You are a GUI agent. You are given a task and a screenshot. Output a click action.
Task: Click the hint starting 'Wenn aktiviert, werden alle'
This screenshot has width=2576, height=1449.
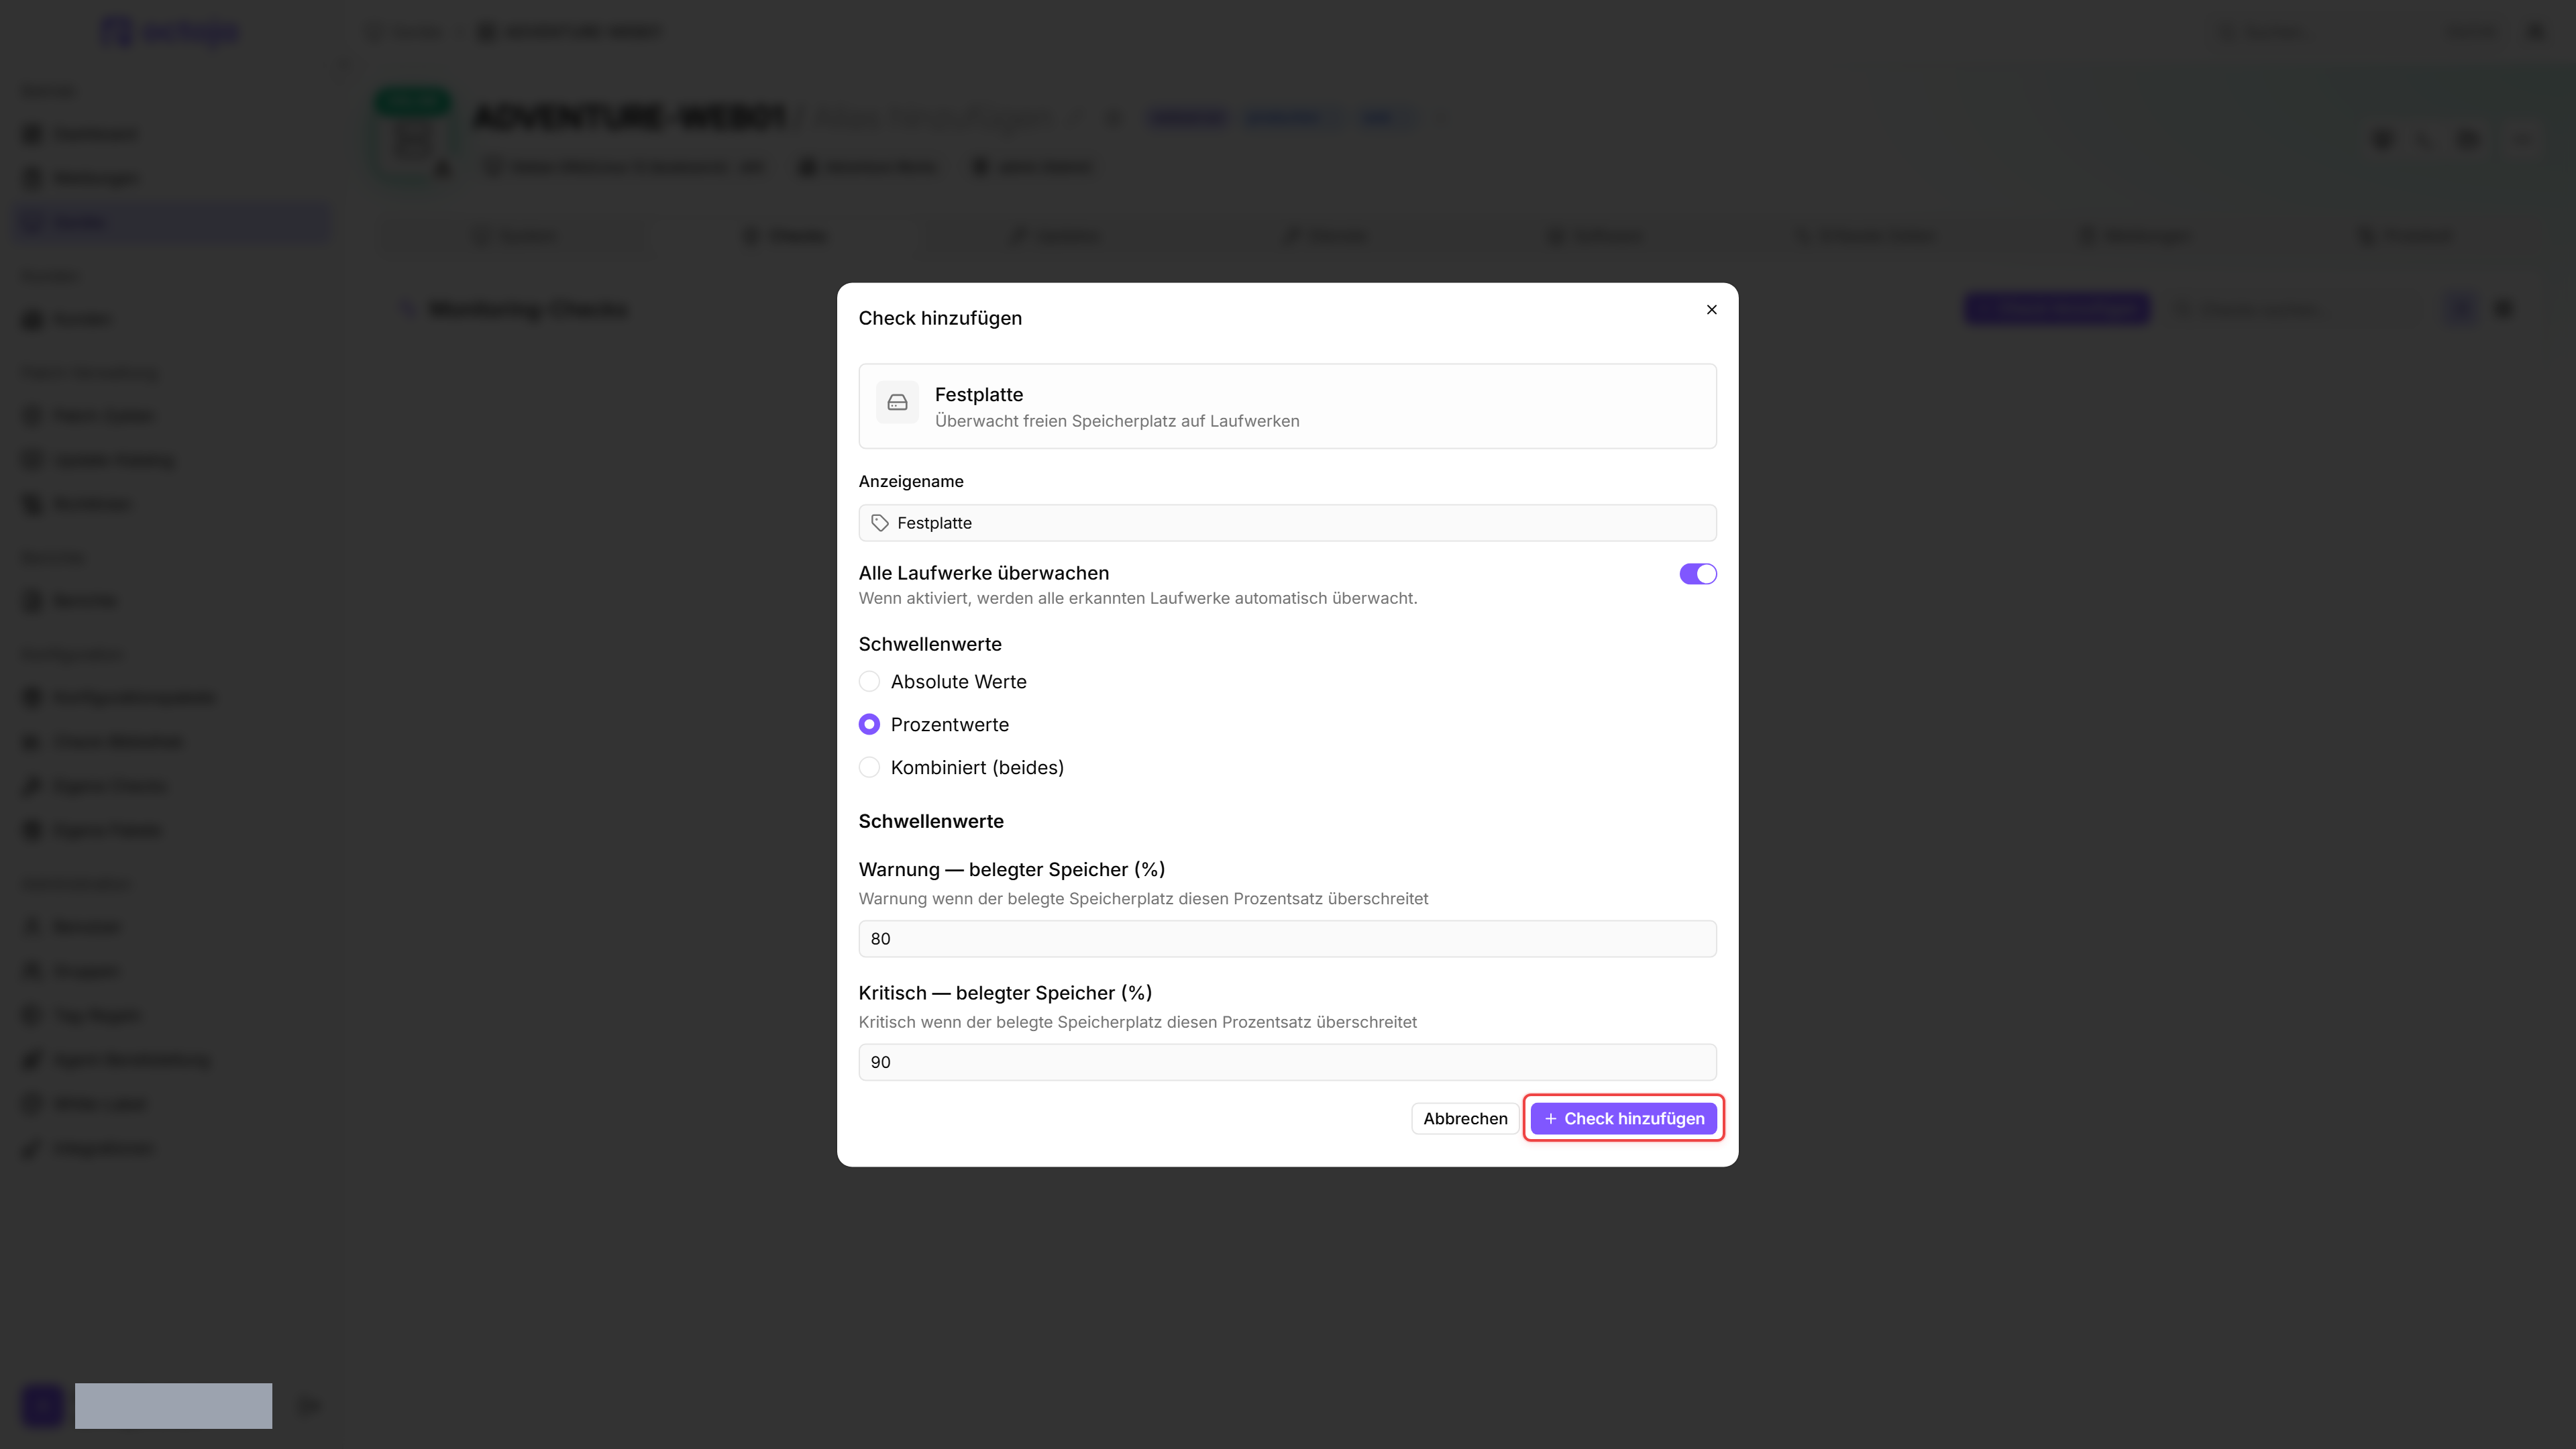[1138, 598]
